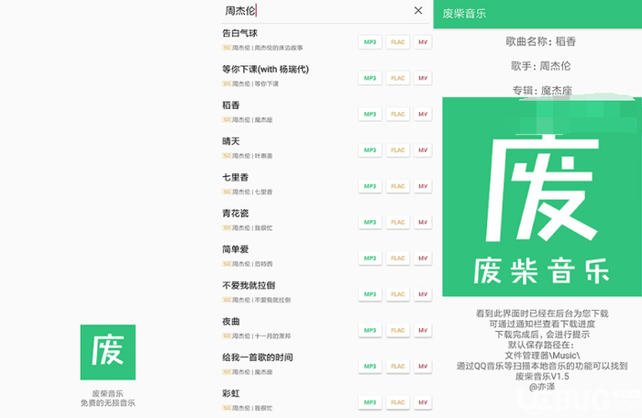The width and height of the screenshot is (642, 418).
Task: Click the subtitle 周杰伦 | 周杰伦的床边故事
Action: point(268,48)
